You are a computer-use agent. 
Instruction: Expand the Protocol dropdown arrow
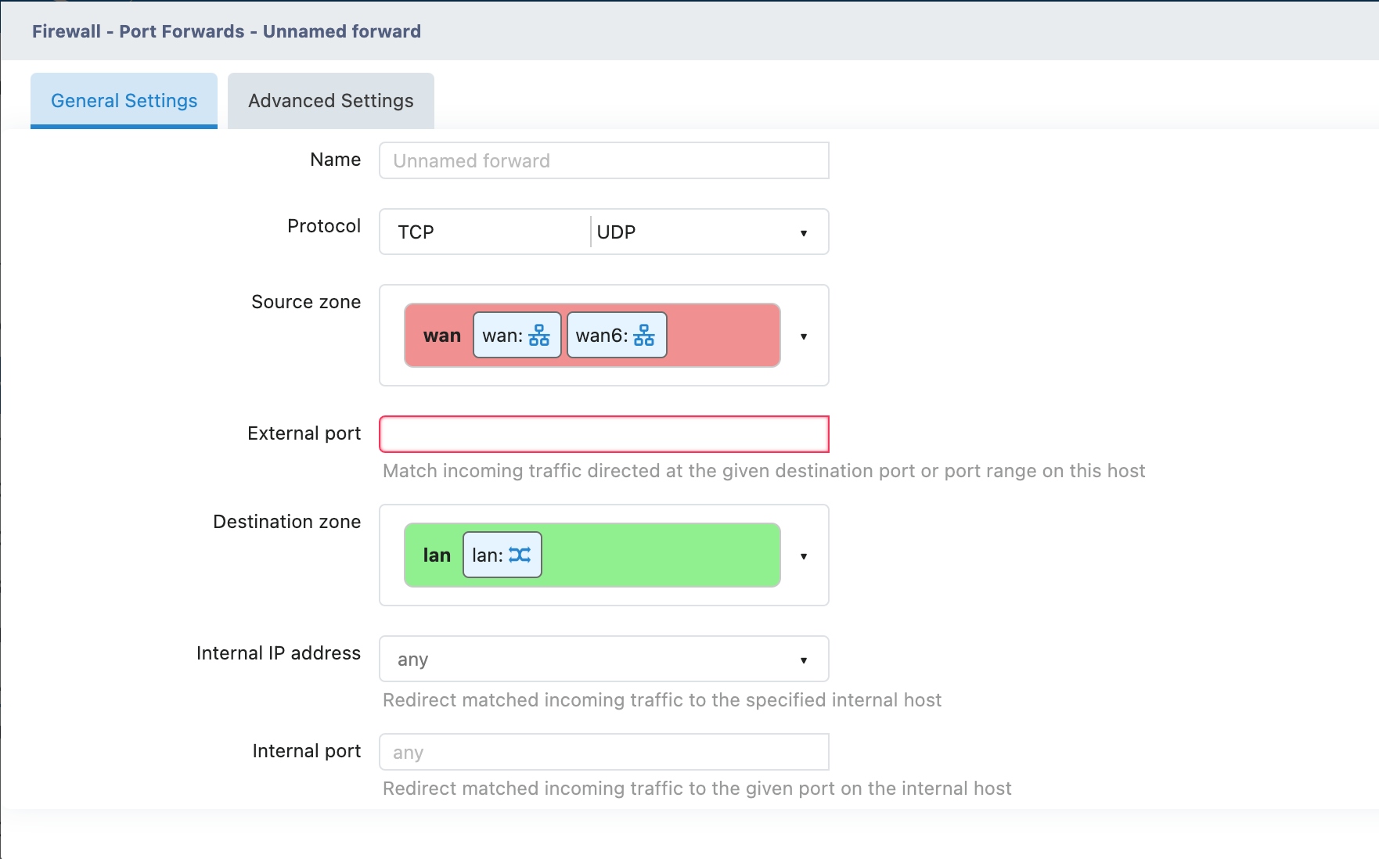point(803,232)
